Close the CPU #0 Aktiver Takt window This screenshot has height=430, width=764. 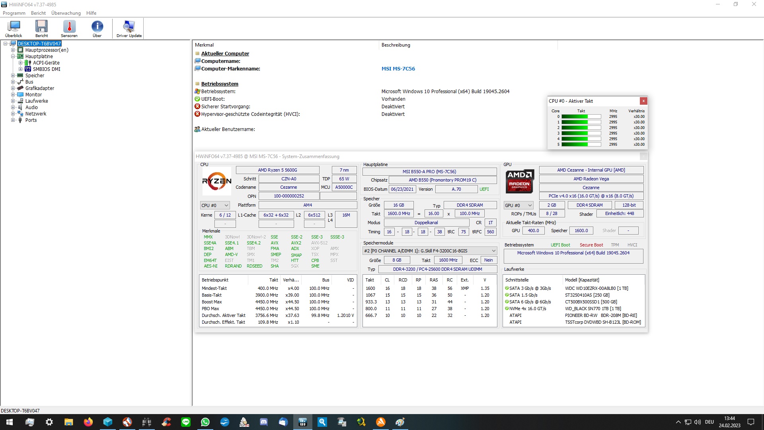click(x=643, y=101)
